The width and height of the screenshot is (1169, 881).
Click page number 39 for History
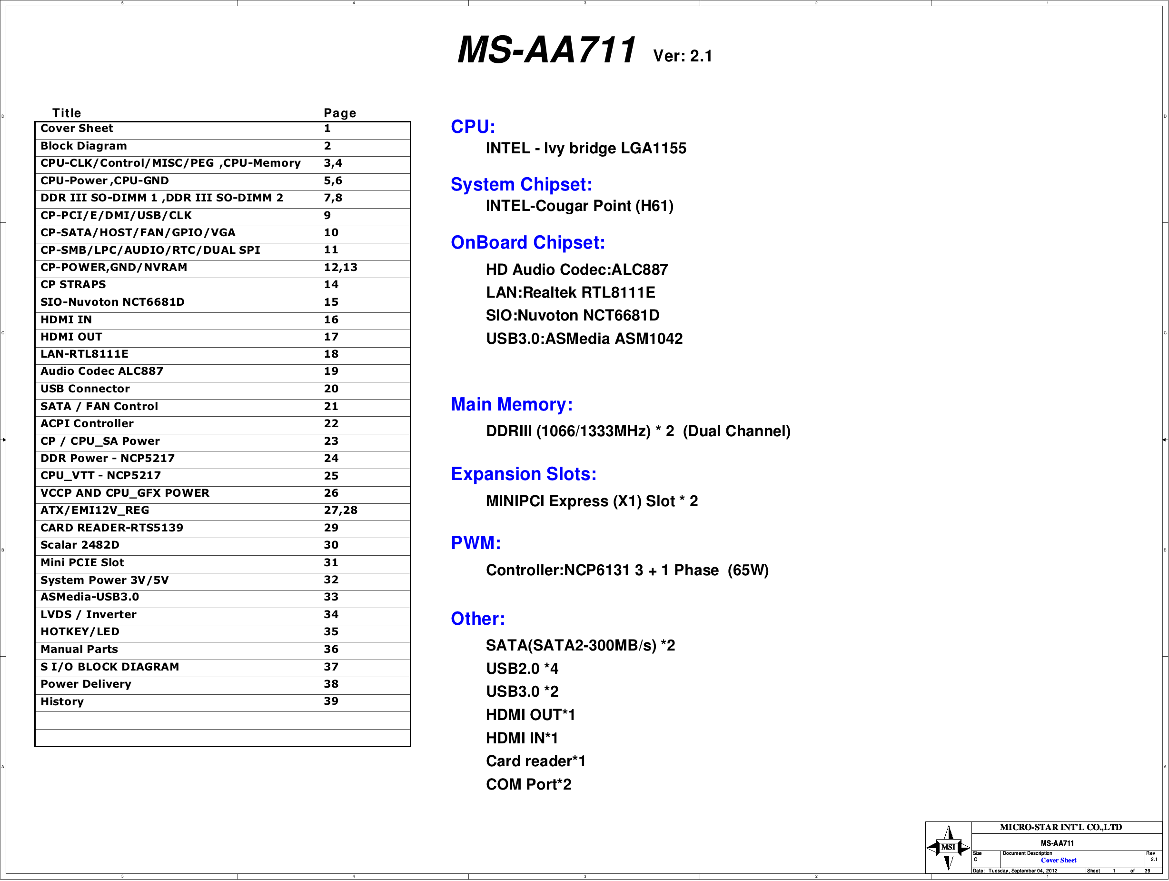click(x=331, y=701)
